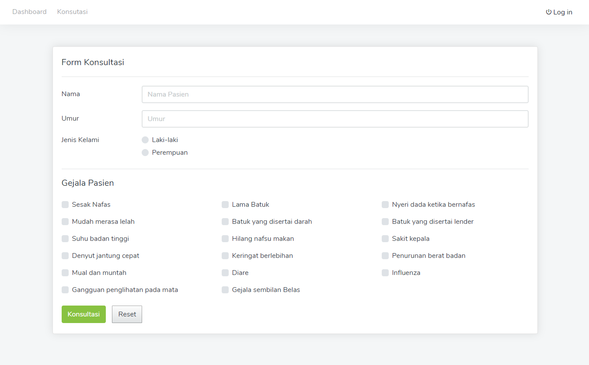Open the Dashboard menu item

29,12
